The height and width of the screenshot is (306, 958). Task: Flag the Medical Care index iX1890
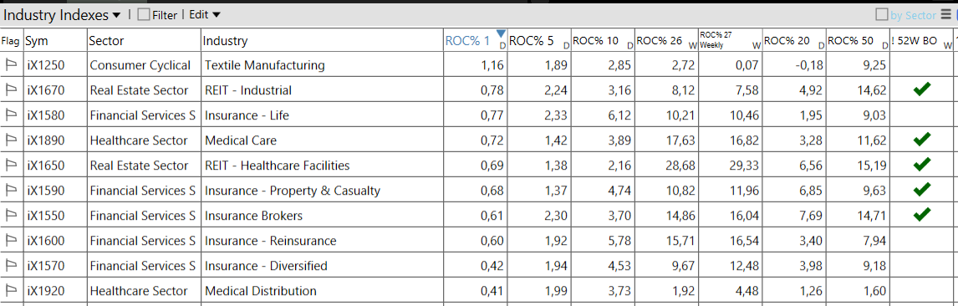point(11,140)
